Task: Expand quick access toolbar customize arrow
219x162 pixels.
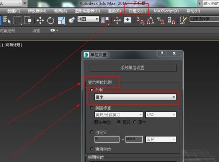Action: coord(25,3)
